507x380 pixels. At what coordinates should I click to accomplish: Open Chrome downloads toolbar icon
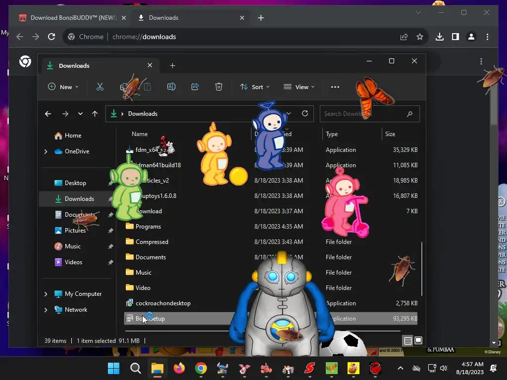click(x=440, y=37)
